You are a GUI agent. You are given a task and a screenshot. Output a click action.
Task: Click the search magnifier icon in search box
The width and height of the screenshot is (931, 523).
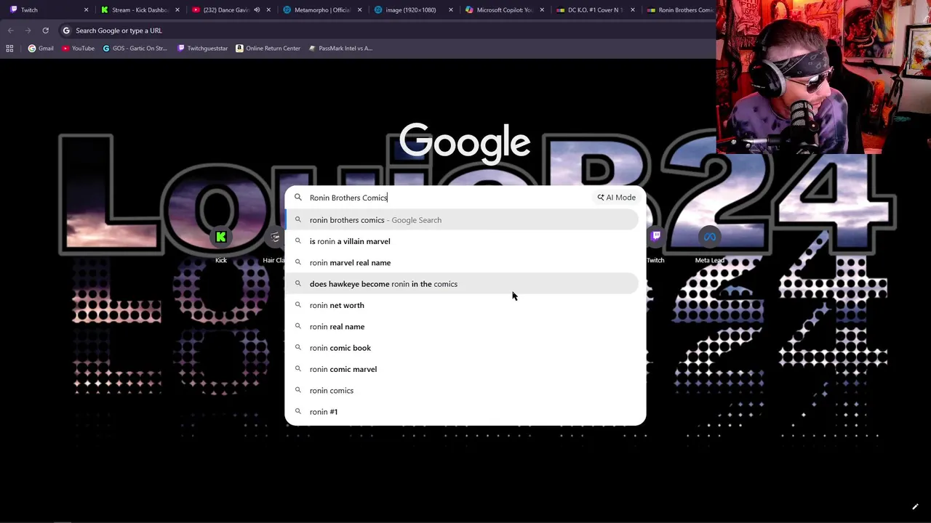pos(297,198)
